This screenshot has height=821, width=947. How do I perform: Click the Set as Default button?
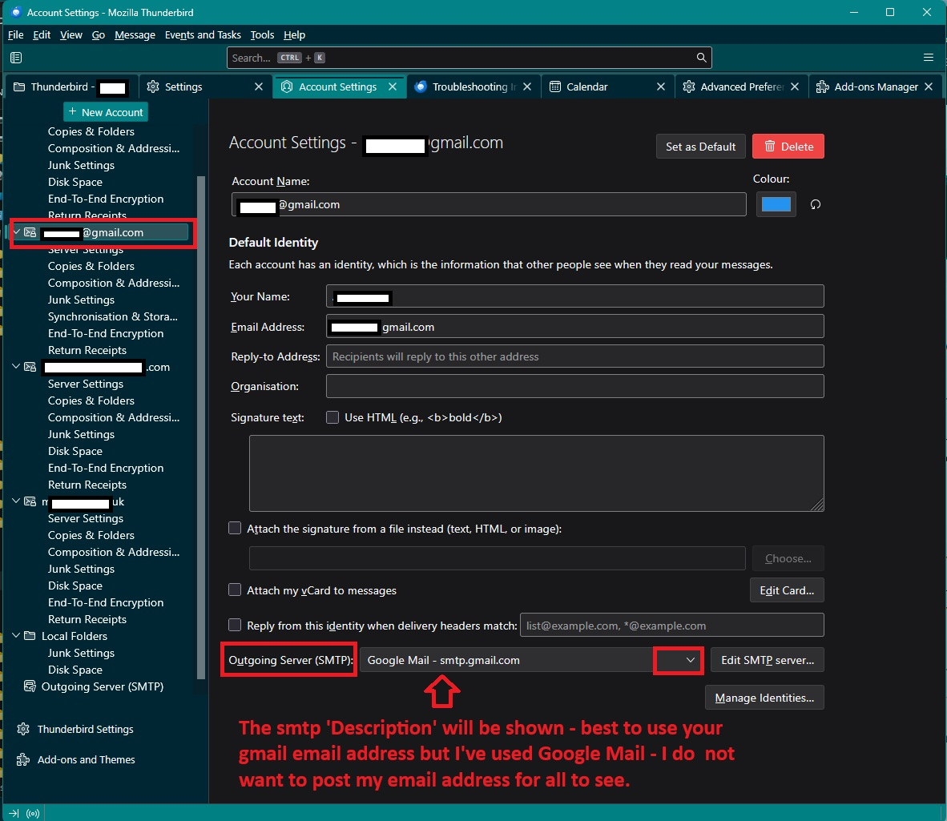700,146
